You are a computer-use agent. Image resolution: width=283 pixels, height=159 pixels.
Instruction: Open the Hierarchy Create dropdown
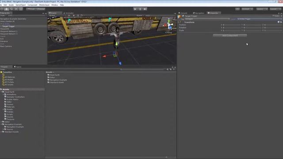coord(3,16)
